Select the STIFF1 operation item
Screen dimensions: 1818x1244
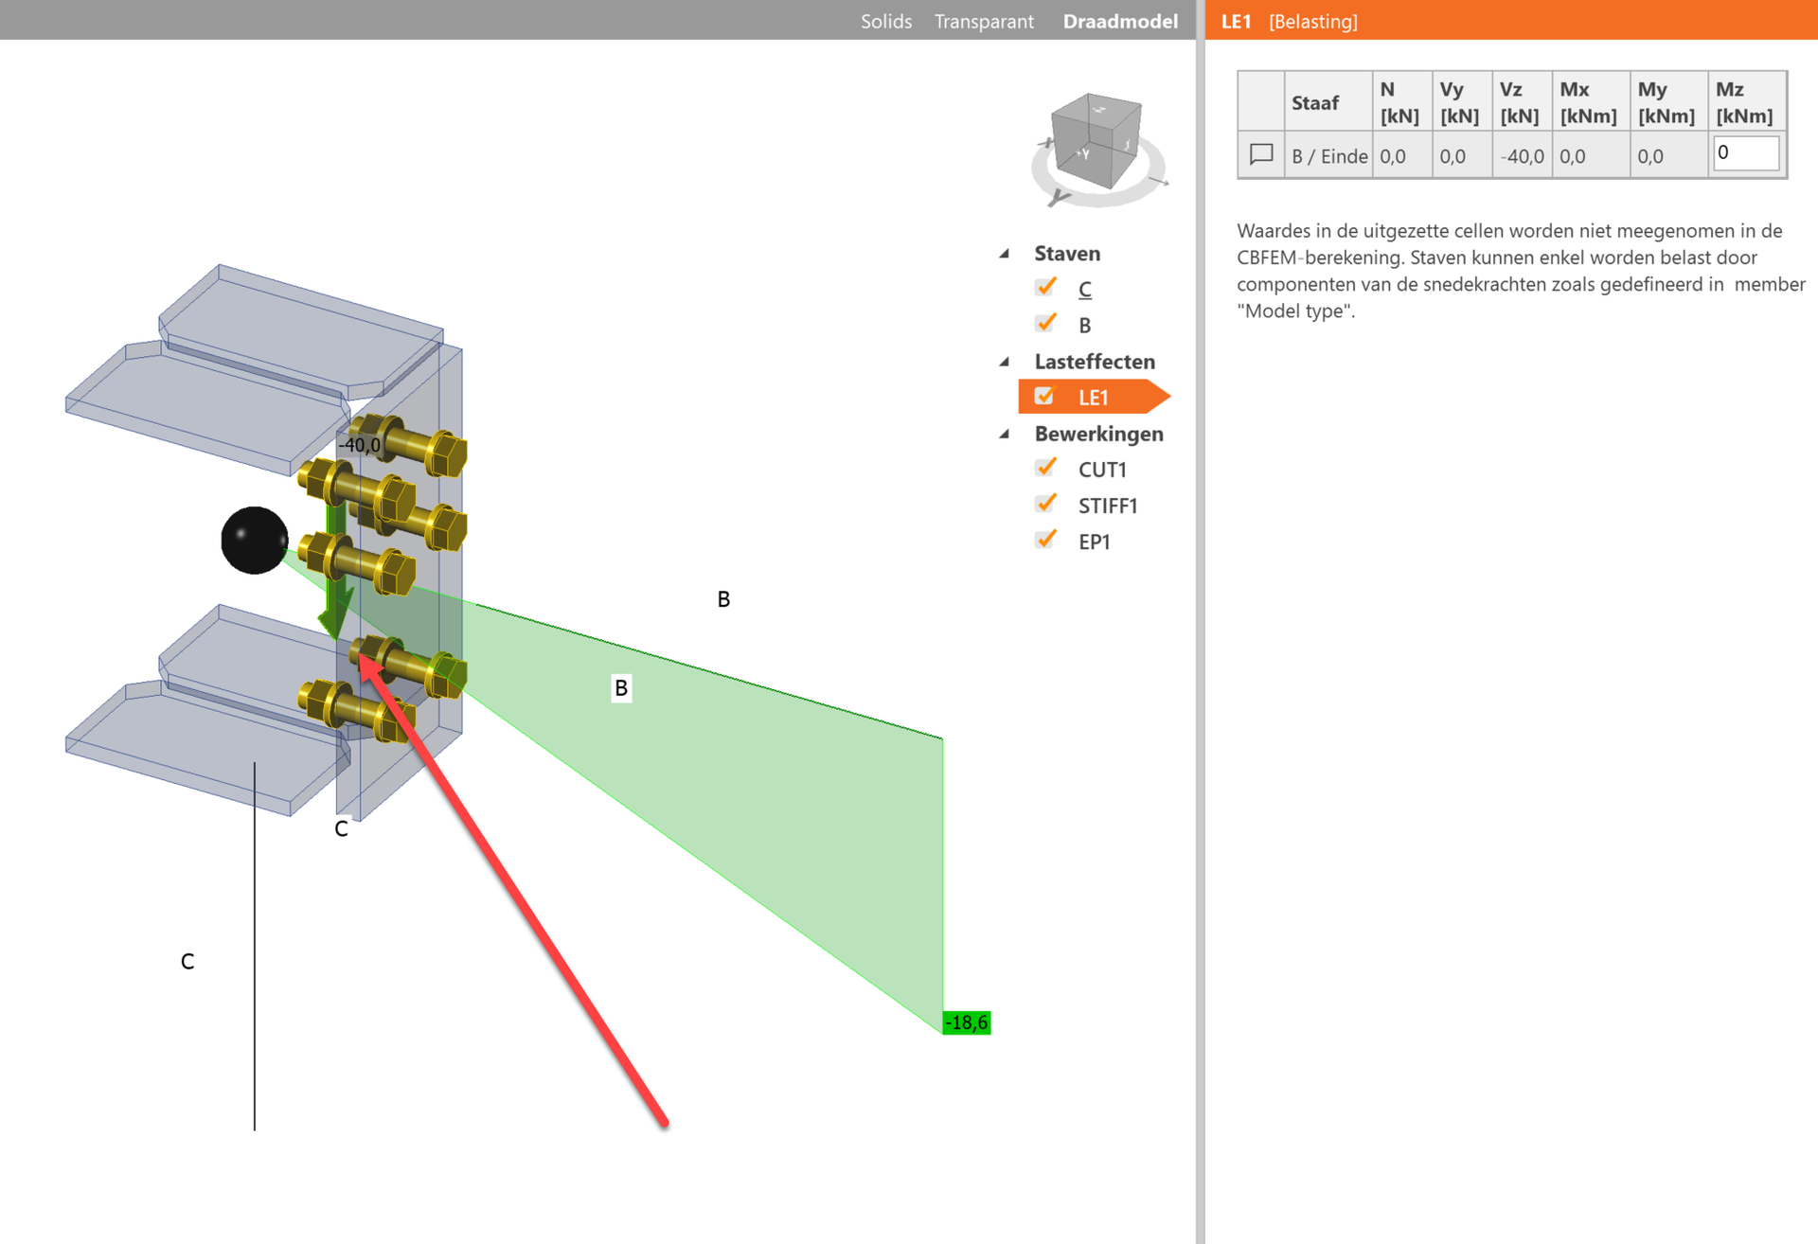[x=1107, y=506]
